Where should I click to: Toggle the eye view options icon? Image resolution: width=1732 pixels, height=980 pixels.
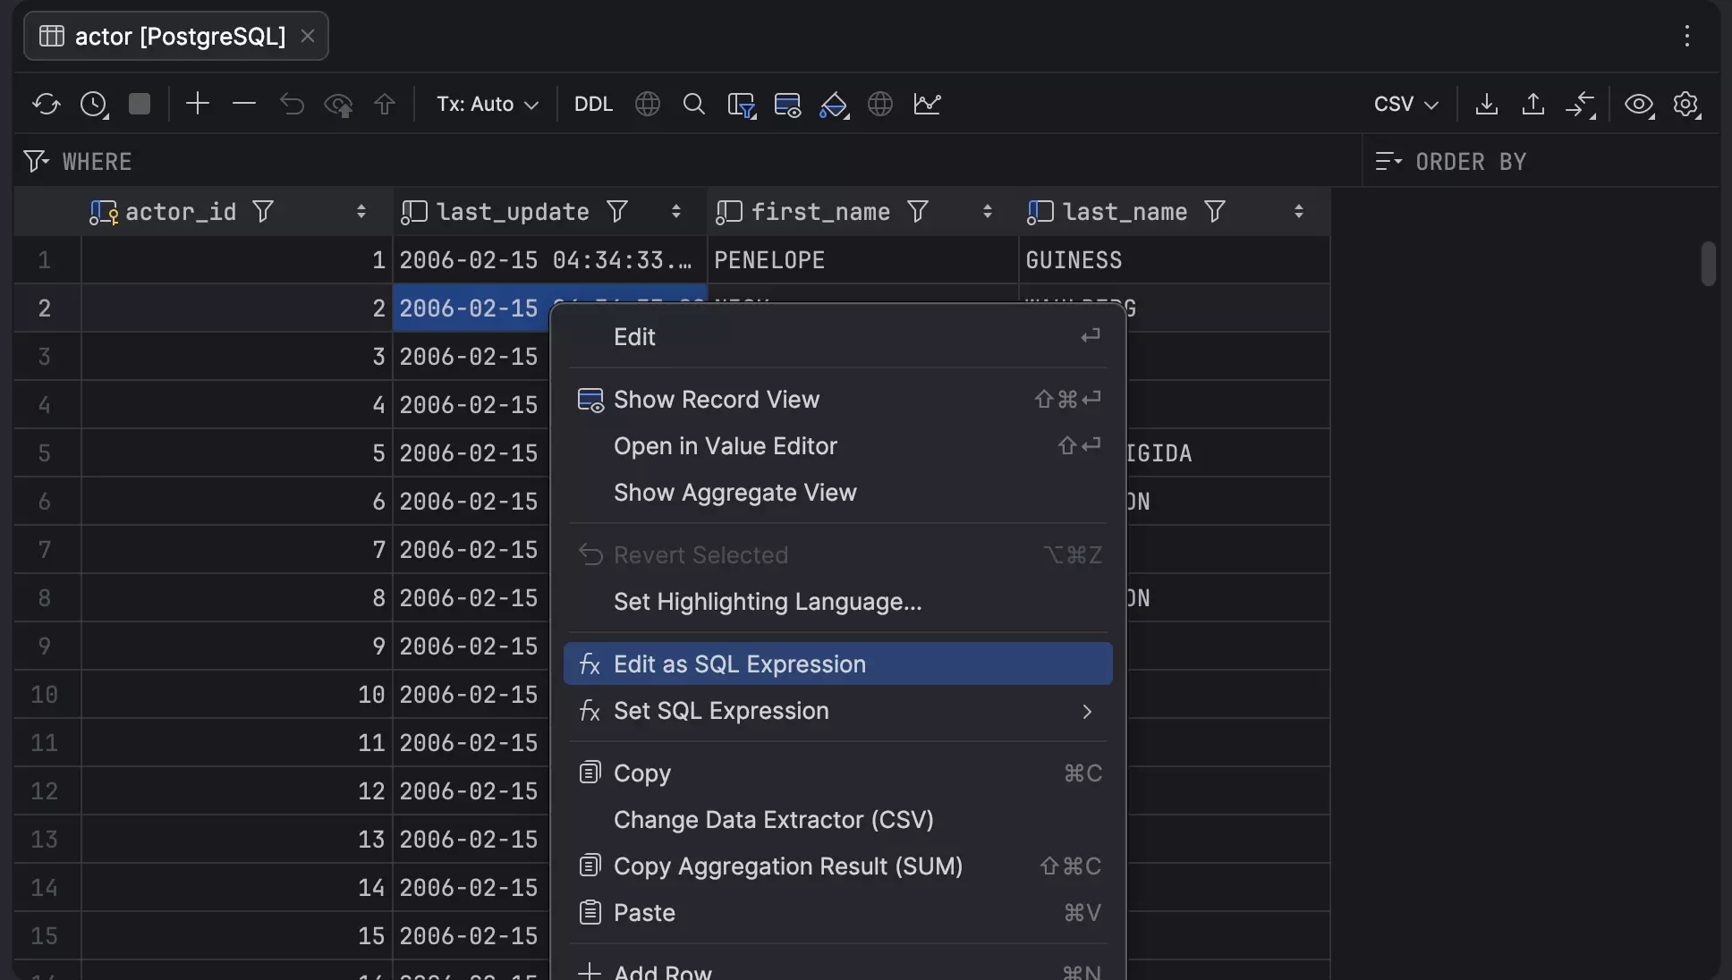point(1639,105)
